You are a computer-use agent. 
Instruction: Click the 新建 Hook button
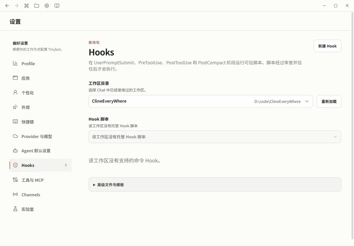tap(327, 46)
